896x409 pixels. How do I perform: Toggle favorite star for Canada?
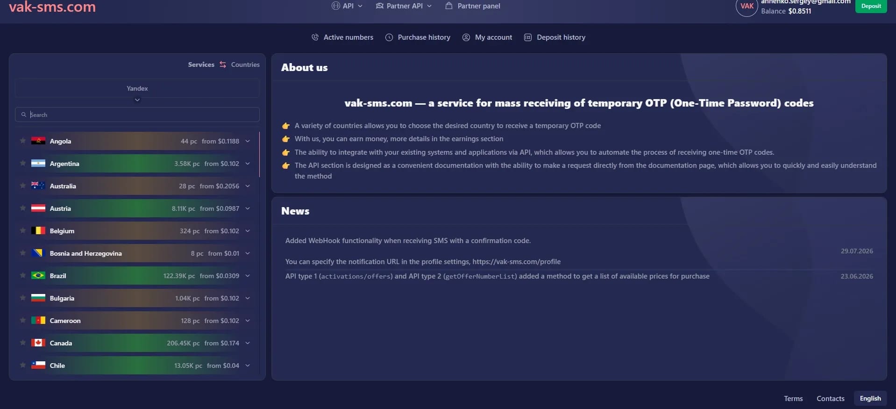click(22, 343)
